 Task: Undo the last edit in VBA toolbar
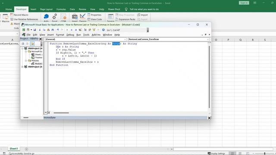tap(58, 30)
